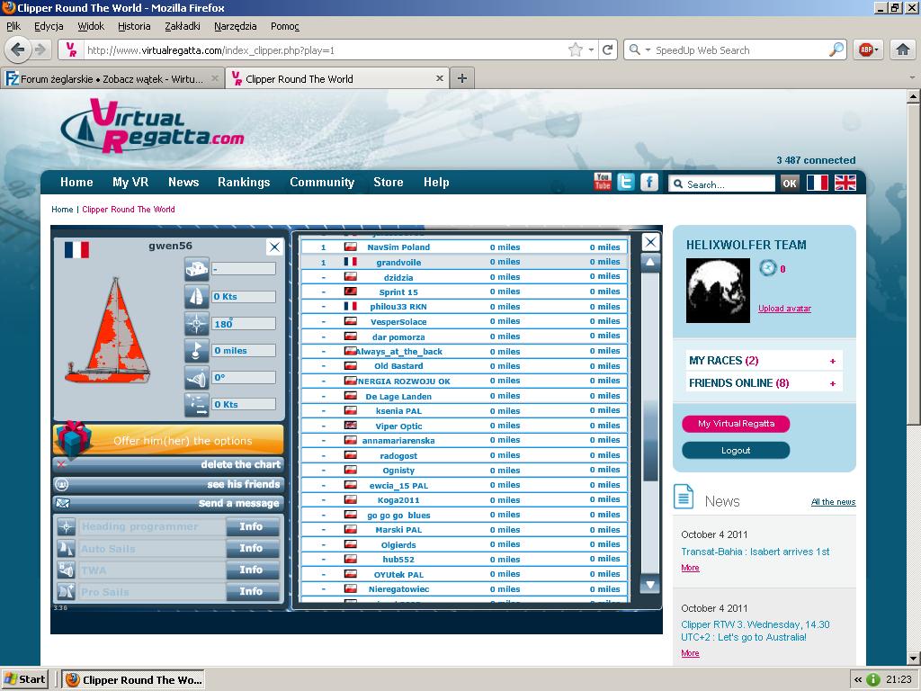Bookmark this page with star icon
The image size is (921, 691).
point(576,50)
